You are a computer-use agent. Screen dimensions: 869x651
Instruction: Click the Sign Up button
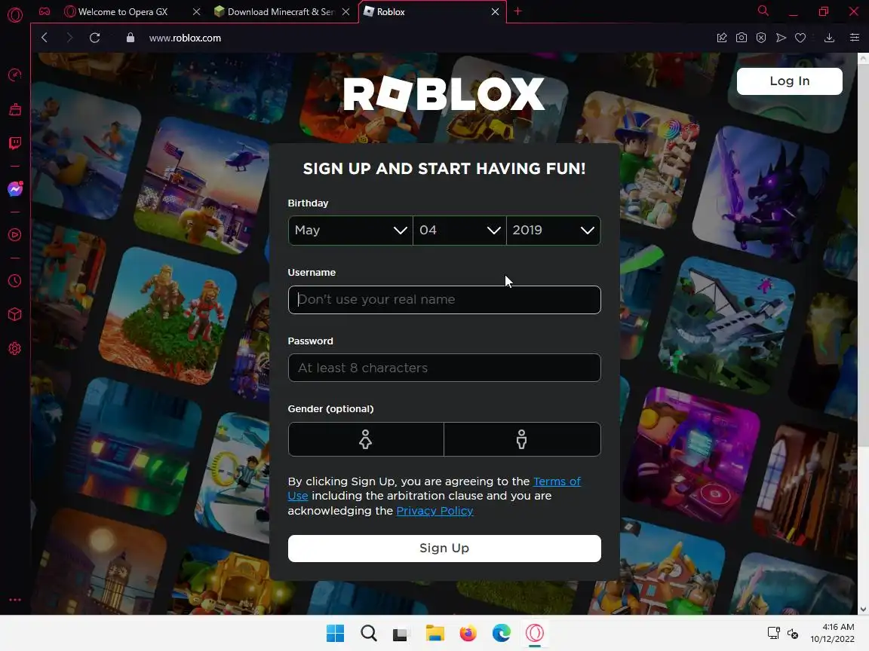click(444, 548)
